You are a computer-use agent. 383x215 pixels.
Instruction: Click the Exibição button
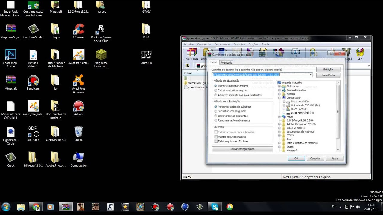328,70
